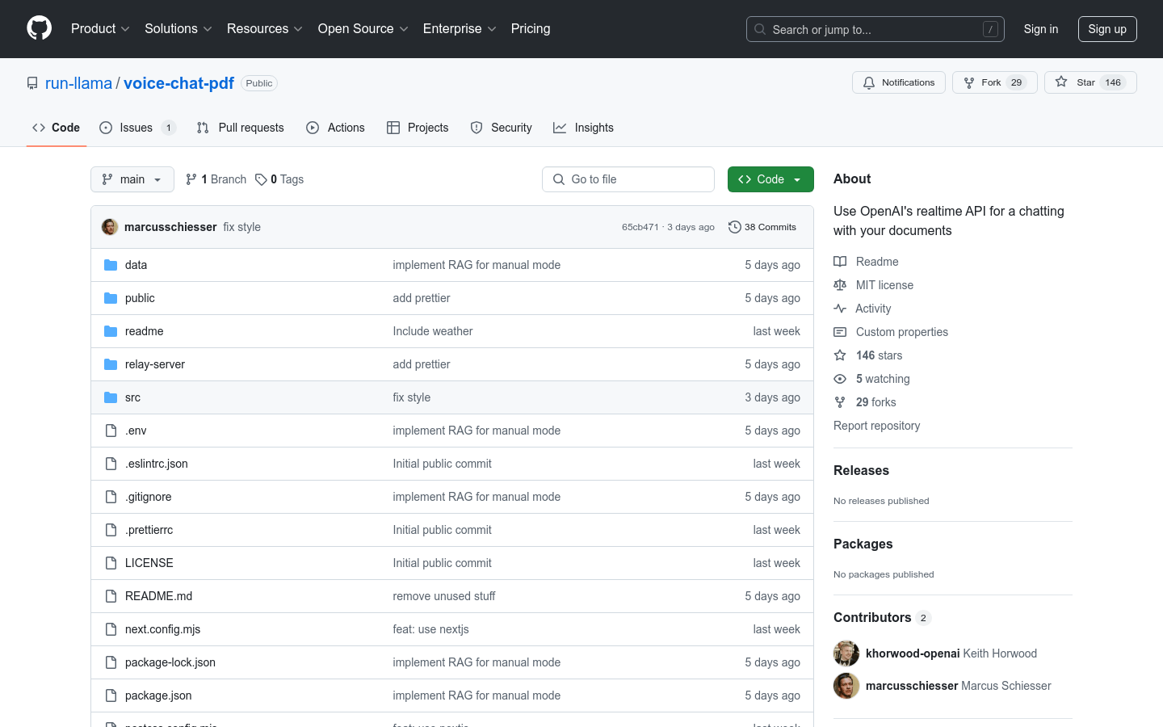Open the next.config.mjs file
The image size is (1163, 727).
(x=162, y=629)
